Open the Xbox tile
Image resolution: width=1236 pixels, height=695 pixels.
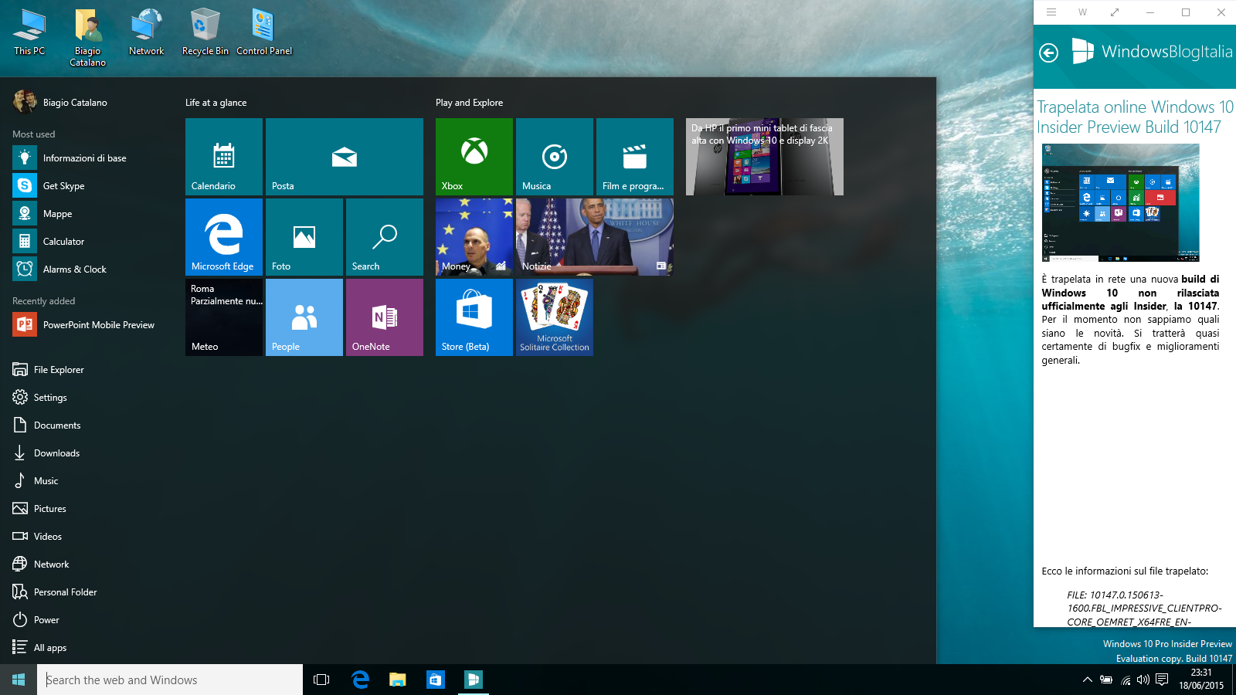pos(474,157)
